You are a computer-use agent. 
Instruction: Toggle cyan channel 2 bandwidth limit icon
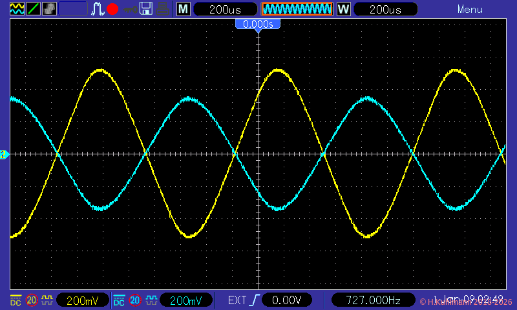135,300
